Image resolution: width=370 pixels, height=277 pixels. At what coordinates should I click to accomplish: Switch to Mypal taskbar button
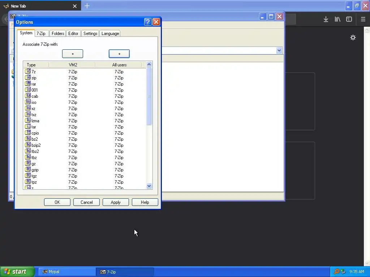click(67, 272)
